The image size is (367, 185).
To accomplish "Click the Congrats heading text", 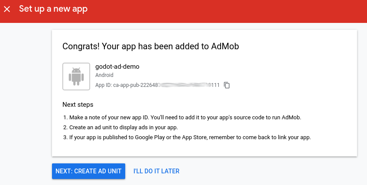I will pos(151,46).
